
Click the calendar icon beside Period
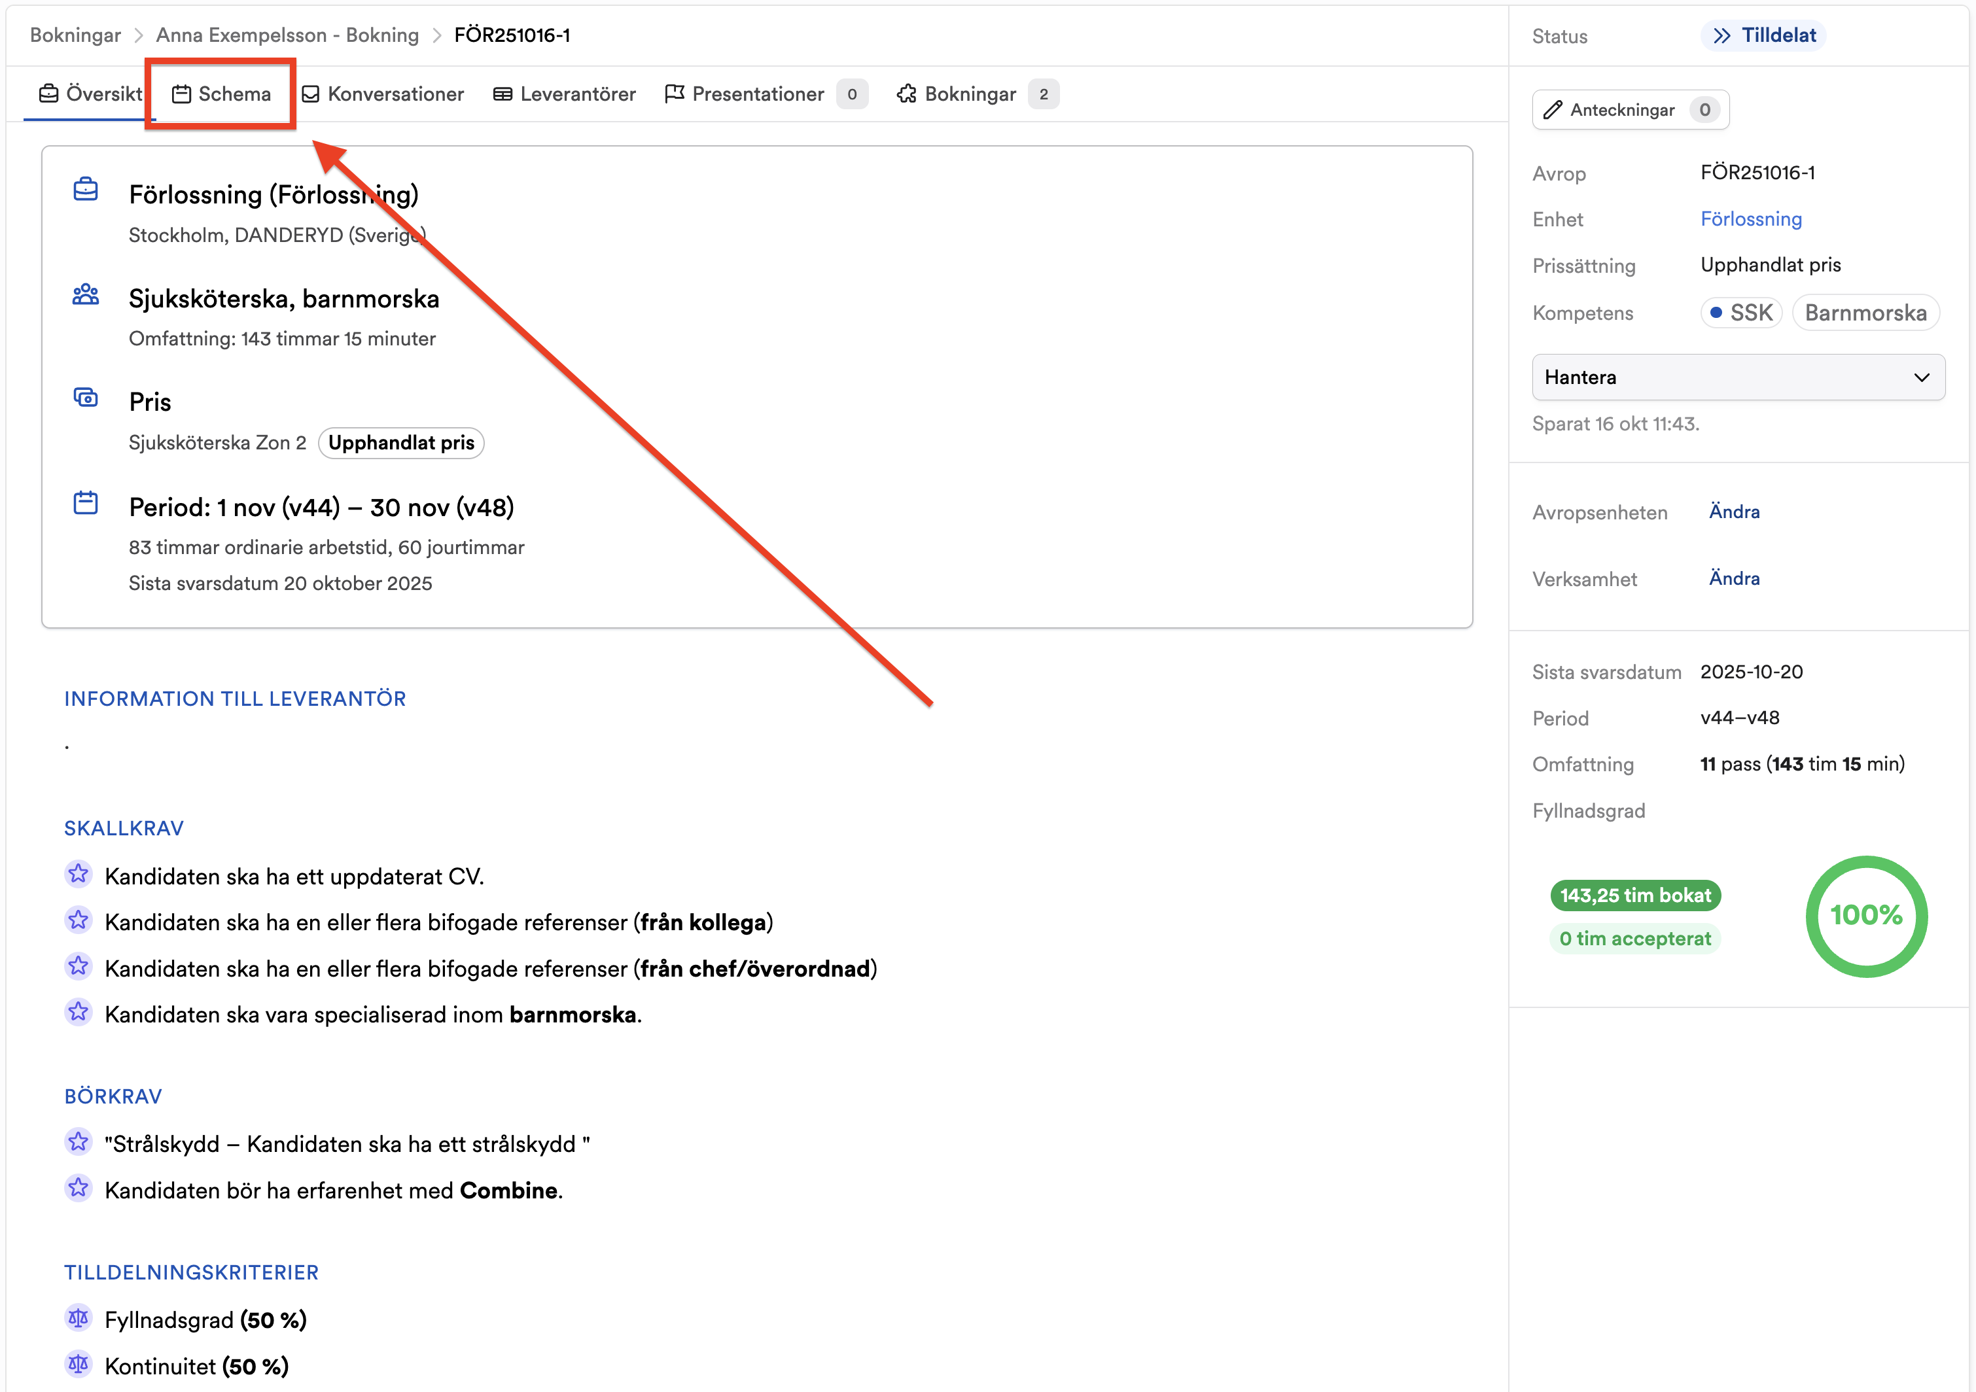[85, 502]
